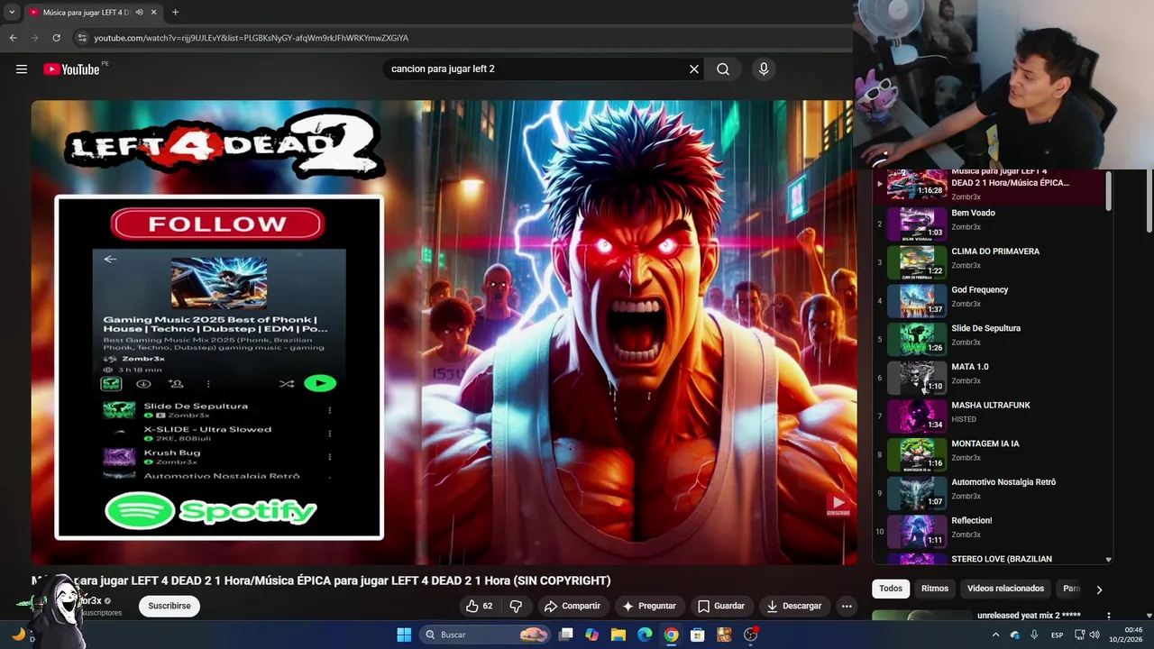
Task: Go to the YouTube home logo
Action: coord(71,69)
